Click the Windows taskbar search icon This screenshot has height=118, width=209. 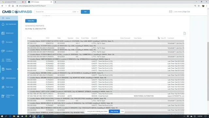point(6,116)
